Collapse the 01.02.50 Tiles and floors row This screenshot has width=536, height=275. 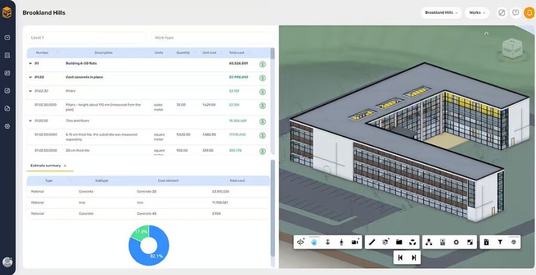pos(30,120)
